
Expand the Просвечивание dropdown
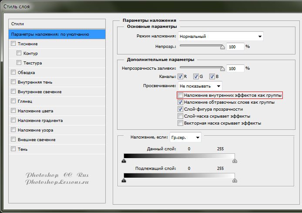click(x=200, y=86)
